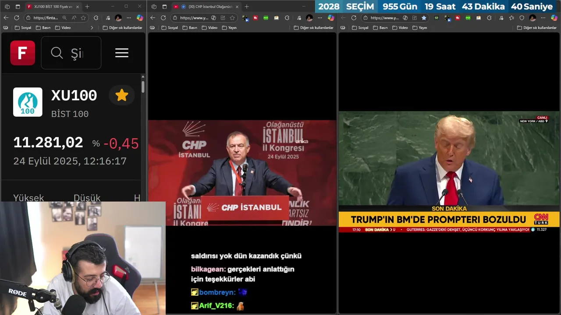Viewport: 561px width, 315px height.
Task: Reload the Fintables browser page
Action: 17,17
